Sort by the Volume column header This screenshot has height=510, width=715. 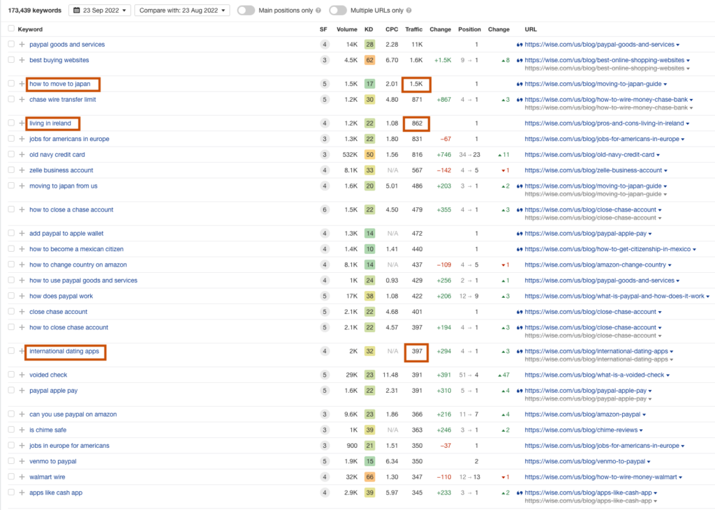click(x=346, y=29)
